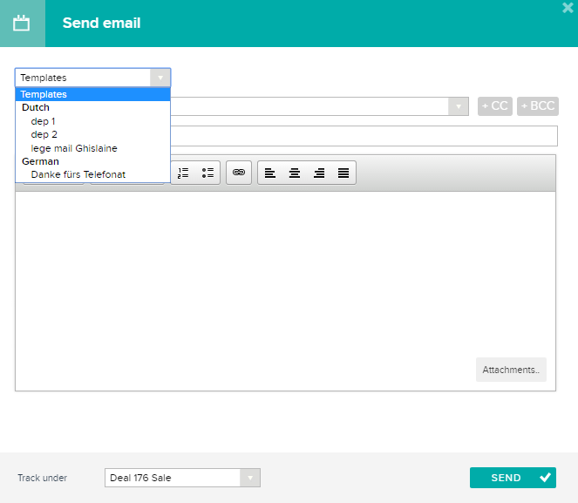Align text left

[270, 173]
